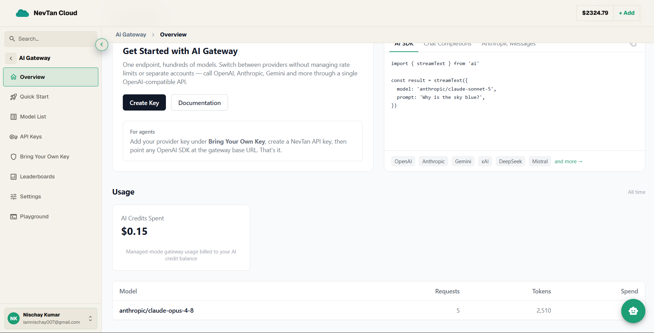Open the Documentation button
This screenshot has height=333, width=654.
point(199,103)
